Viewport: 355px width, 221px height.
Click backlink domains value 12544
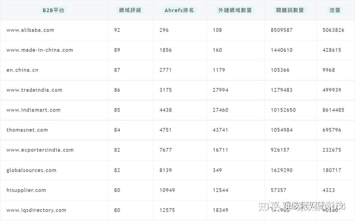pyautogui.click(x=220, y=190)
